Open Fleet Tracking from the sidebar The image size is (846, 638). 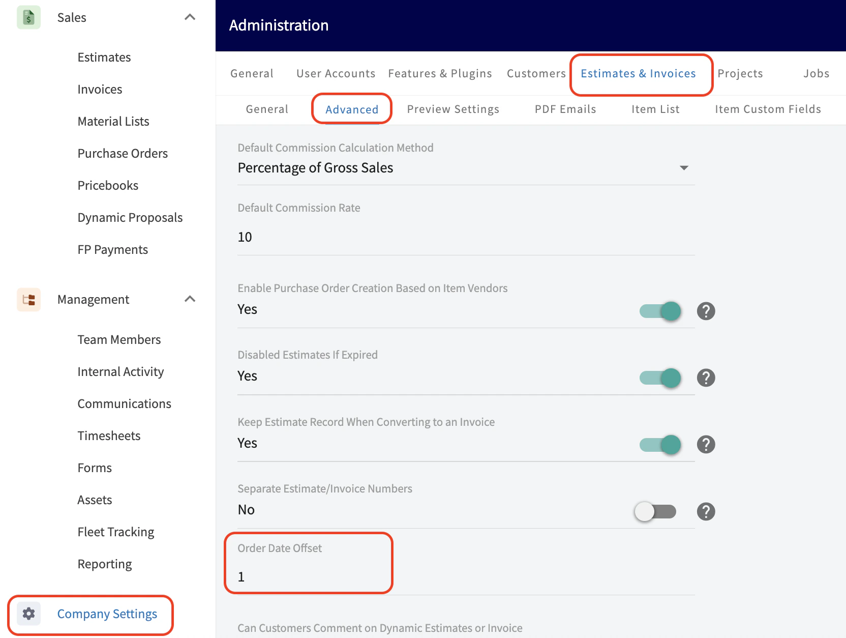pos(116,532)
